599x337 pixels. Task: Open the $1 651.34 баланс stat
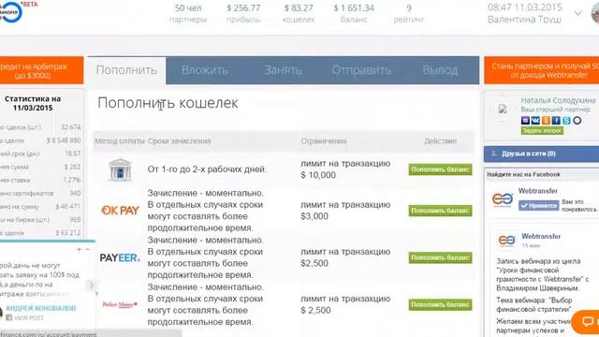pos(354,13)
